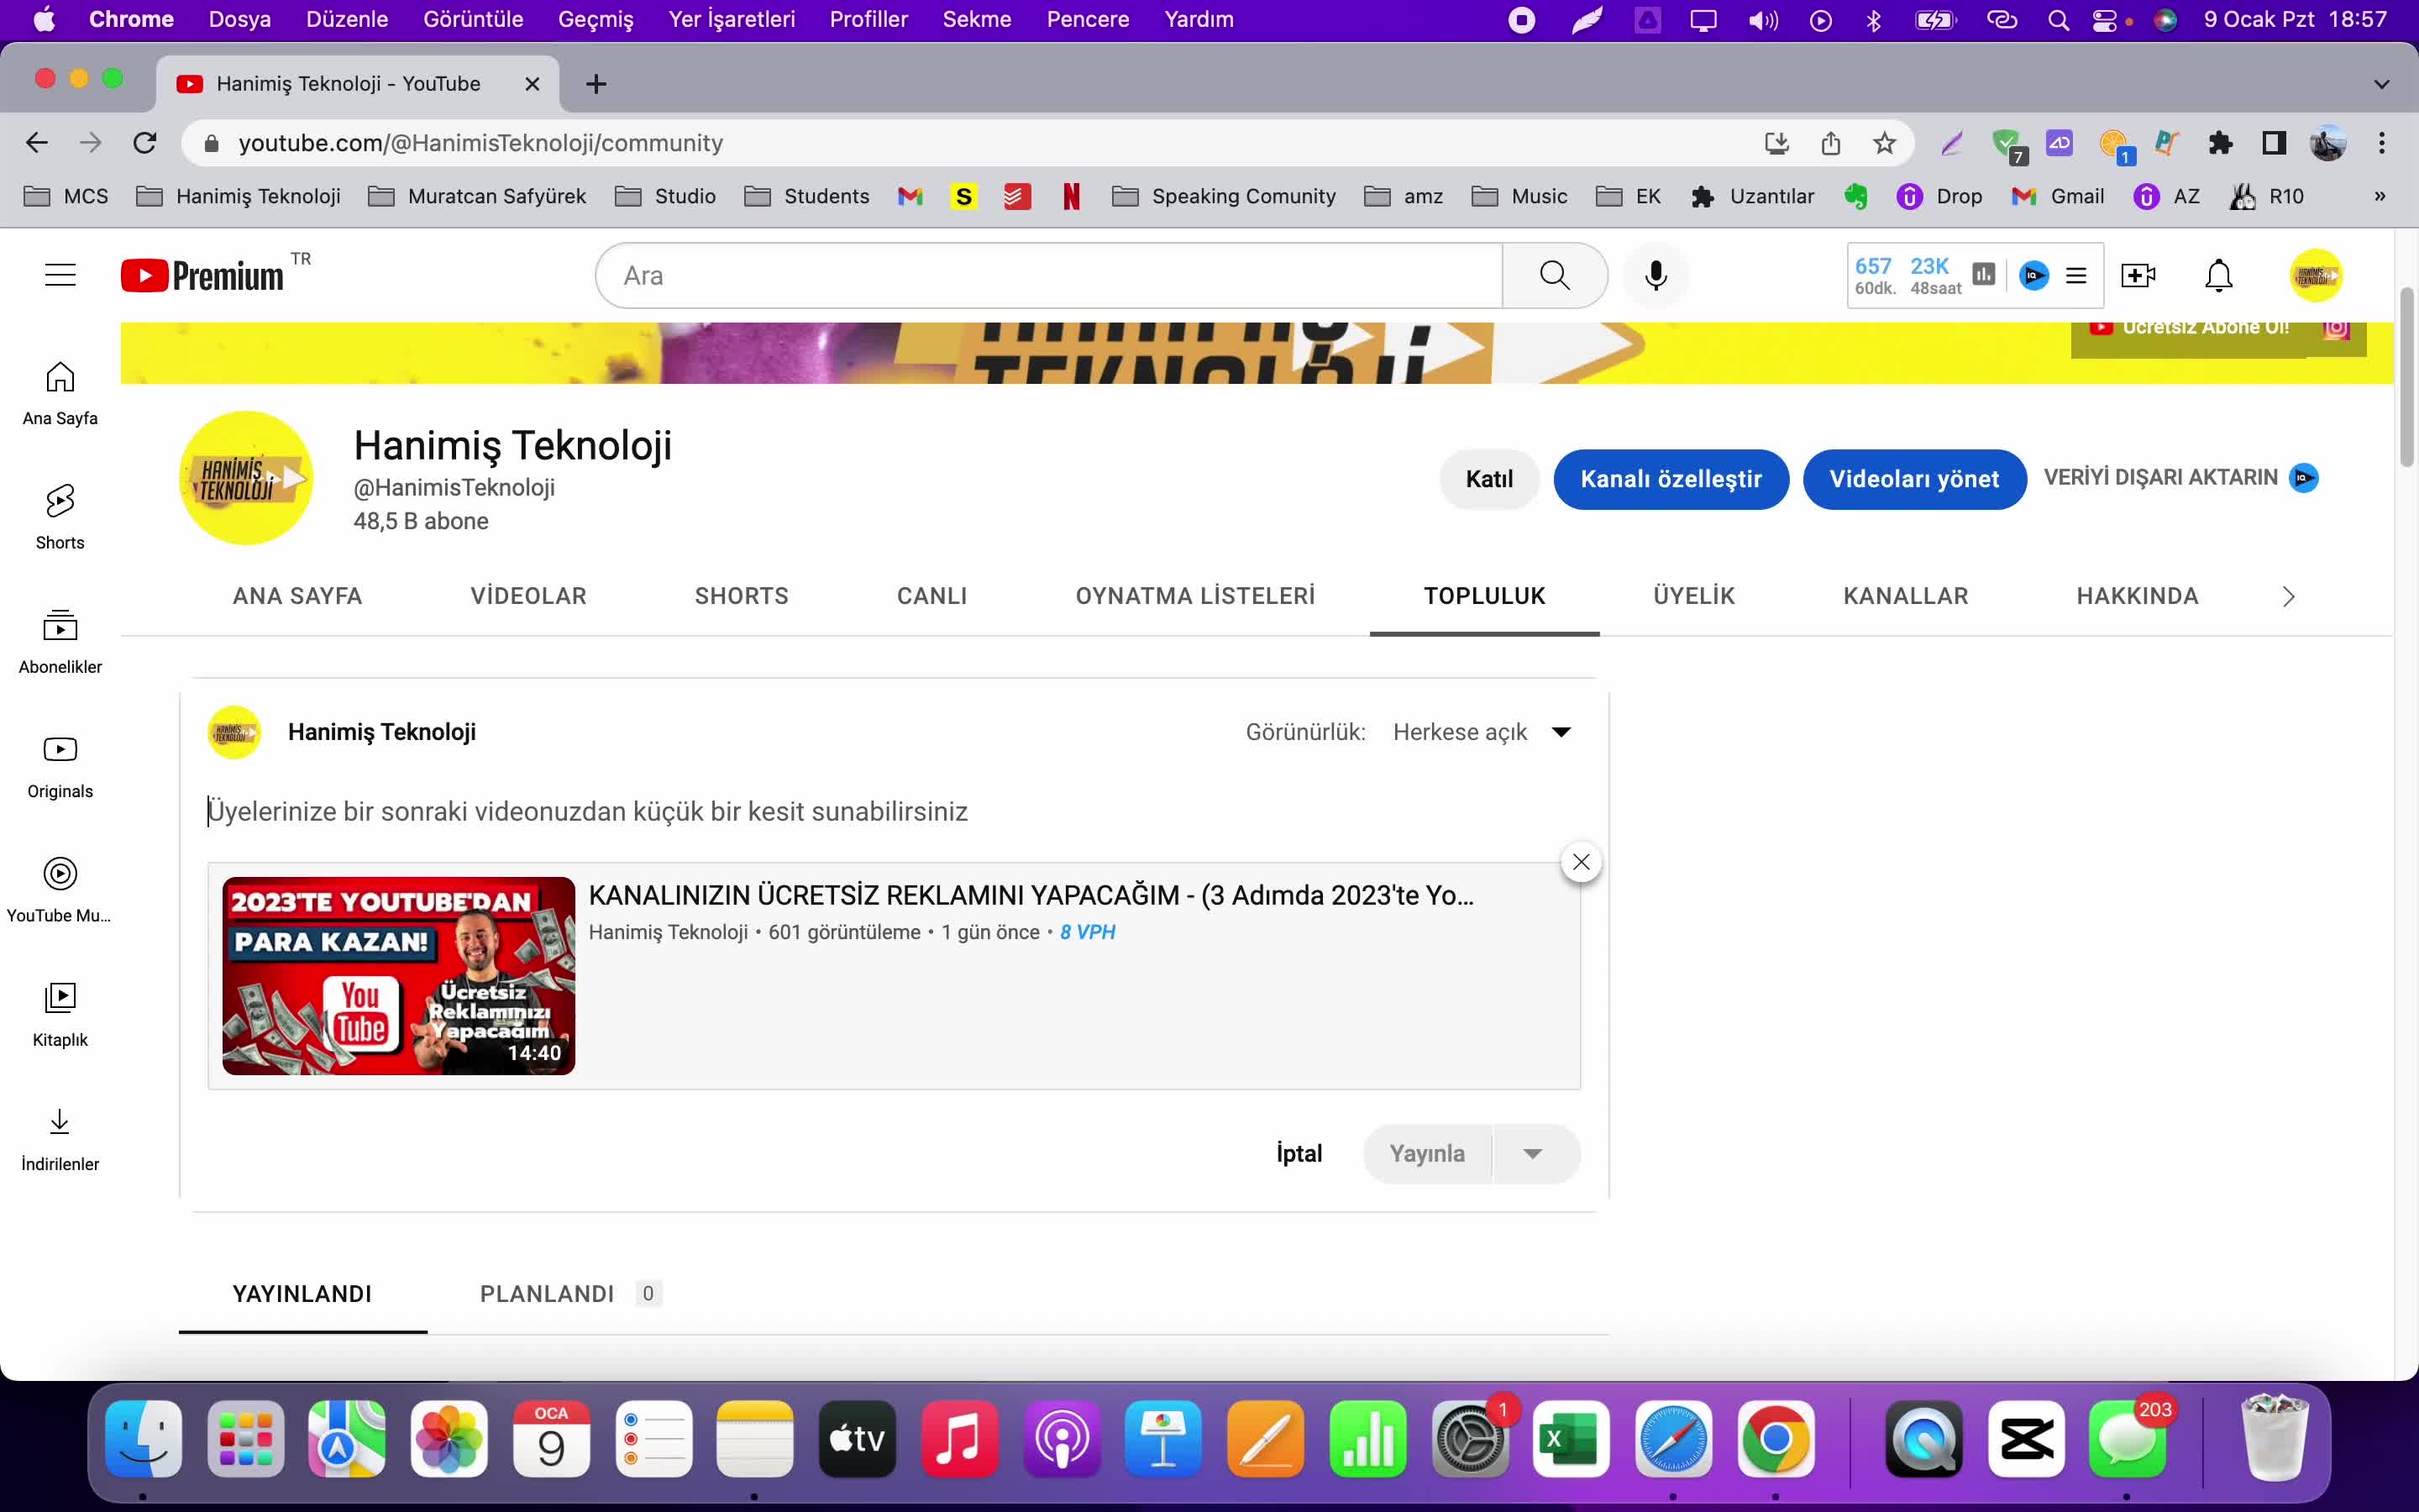
Task: Click the 8 VPH vidIQ stat
Action: pos(1088,932)
